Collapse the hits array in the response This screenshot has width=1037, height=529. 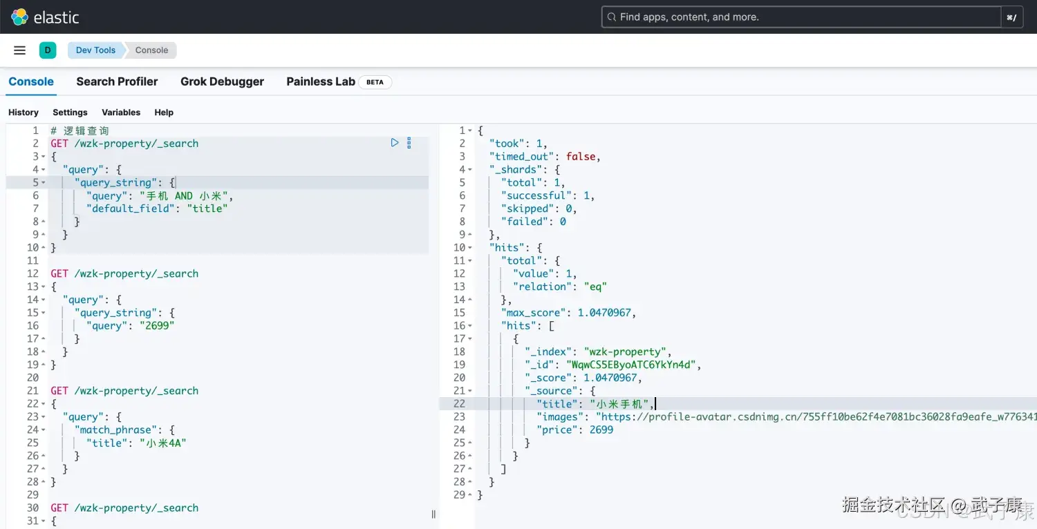(469, 325)
